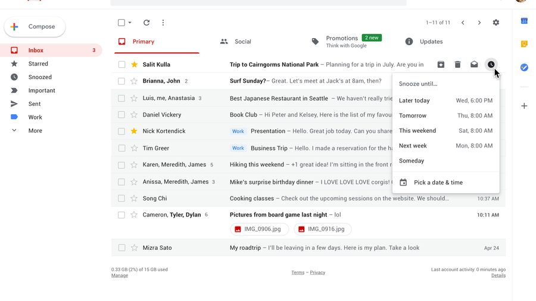536x301 pixels.
Task: Snooze until Tomorrow
Action: point(445,115)
